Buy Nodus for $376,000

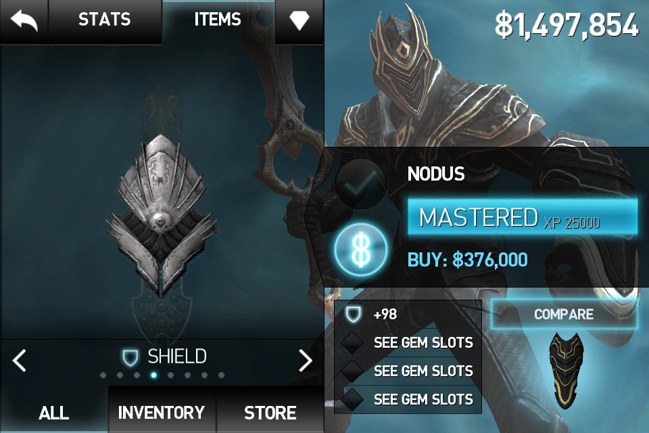coord(468,260)
